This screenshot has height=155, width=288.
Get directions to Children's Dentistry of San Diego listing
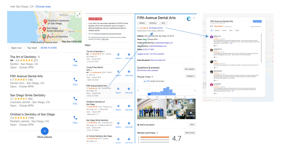pyautogui.click(x=129, y=107)
